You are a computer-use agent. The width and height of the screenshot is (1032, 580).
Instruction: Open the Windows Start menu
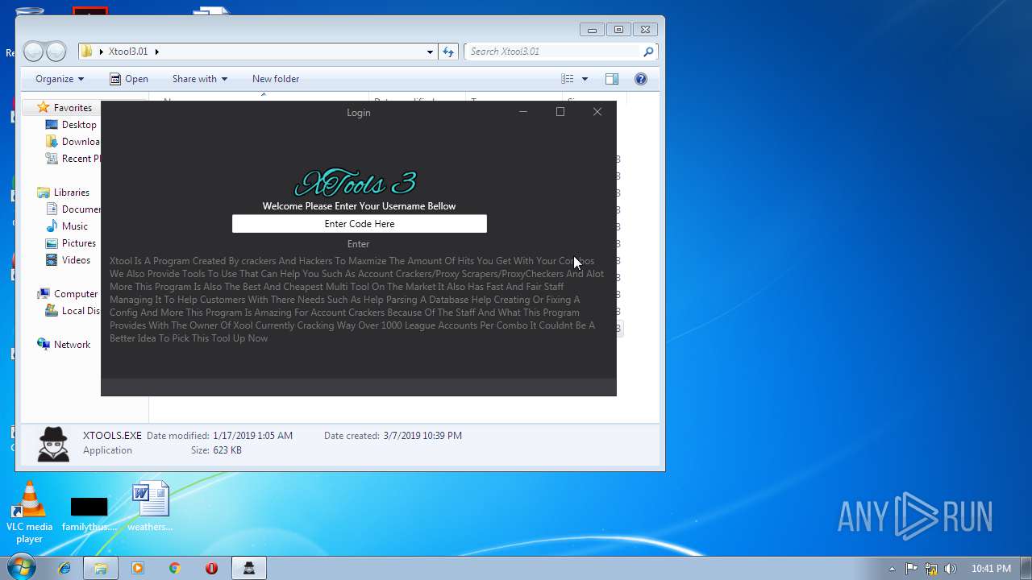click(21, 568)
